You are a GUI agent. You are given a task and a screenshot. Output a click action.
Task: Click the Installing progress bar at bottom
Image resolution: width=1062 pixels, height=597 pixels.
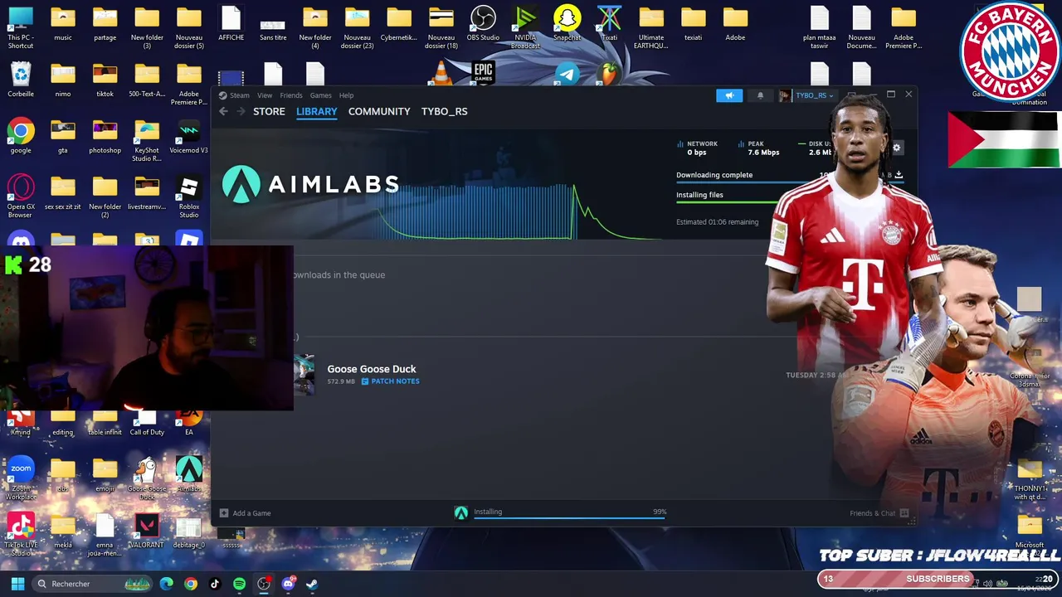(569, 520)
